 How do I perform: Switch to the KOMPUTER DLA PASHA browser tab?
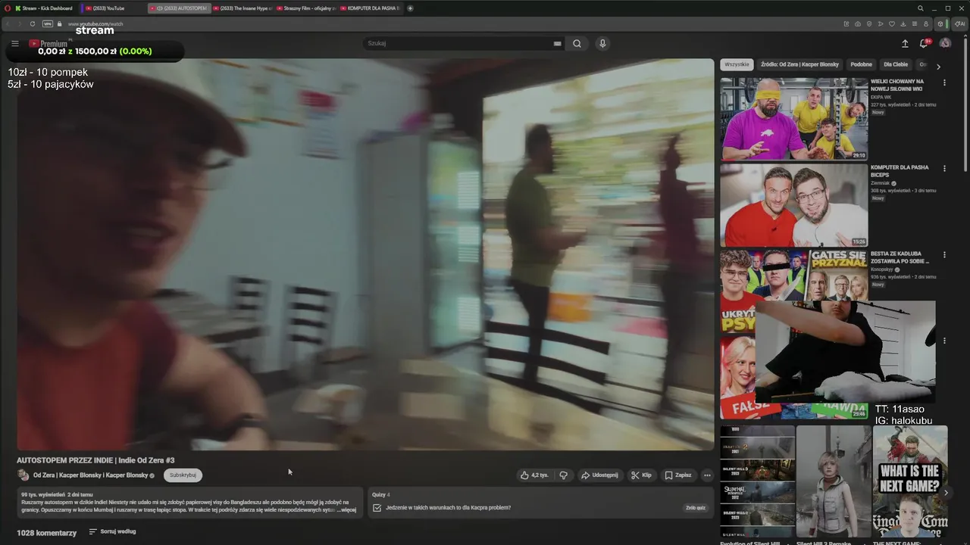(371, 8)
